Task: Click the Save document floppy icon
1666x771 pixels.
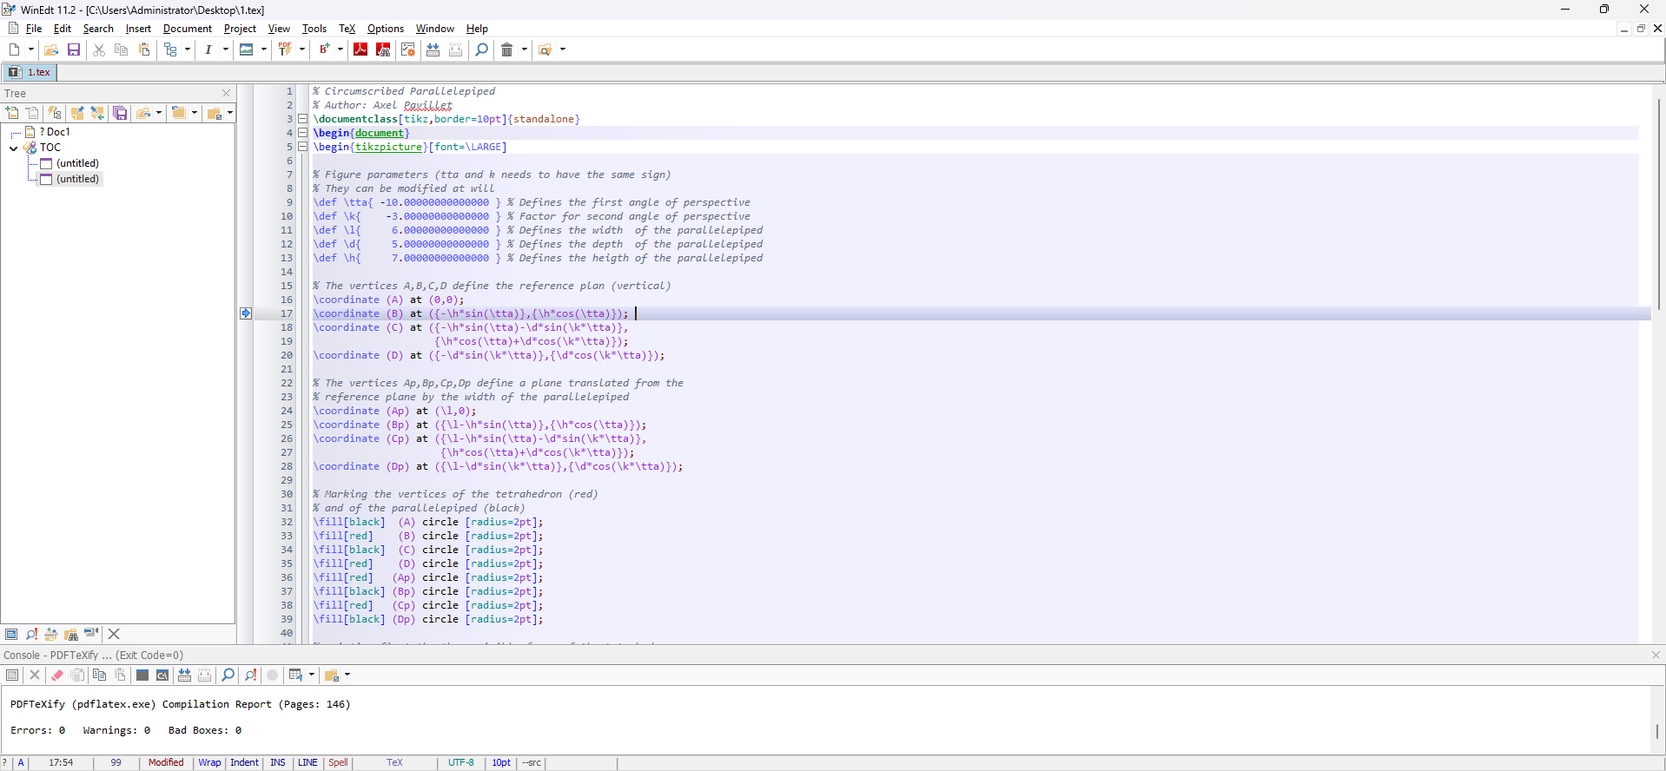Action: coord(74,49)
